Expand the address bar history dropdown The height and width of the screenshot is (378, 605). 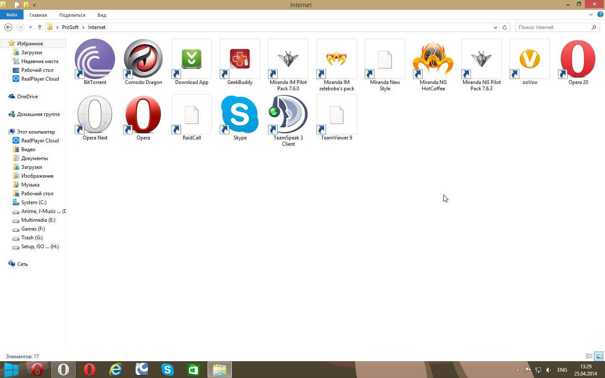pyautogui.click(x=495, y=27)
